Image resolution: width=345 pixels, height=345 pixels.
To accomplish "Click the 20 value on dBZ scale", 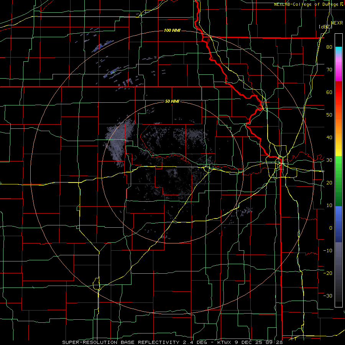I will click(329, 183).
